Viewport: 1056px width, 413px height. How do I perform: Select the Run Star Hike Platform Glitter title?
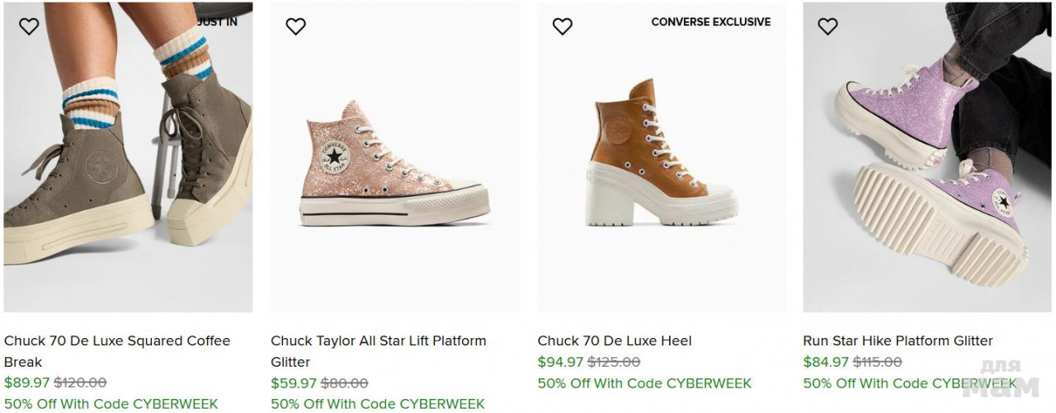click(x=898, y=340)
